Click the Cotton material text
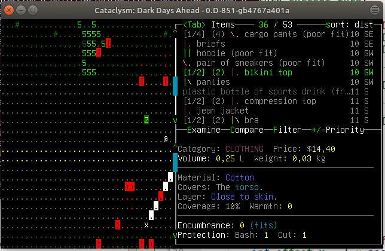385x251 pixels. 240,177
